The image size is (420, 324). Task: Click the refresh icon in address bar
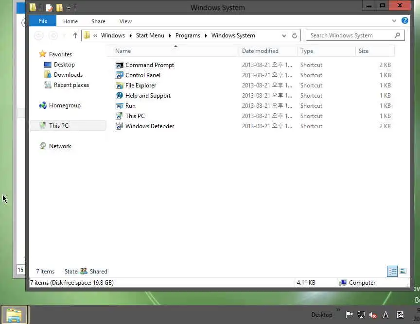pos(295,35)
